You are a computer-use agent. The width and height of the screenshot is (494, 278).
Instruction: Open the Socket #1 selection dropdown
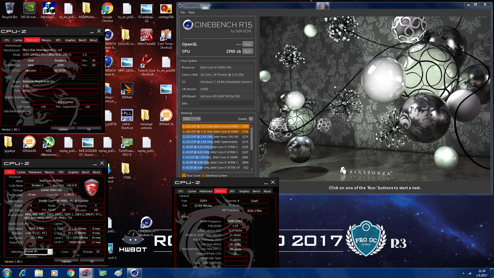pyautogui.click(x=39, y=251)
